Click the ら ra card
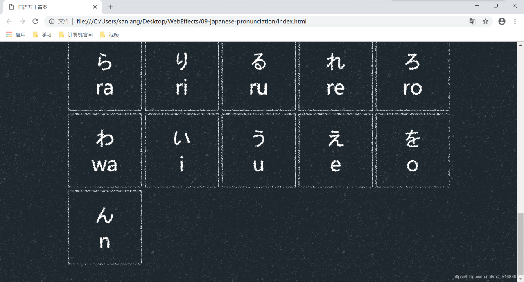 (x=105, y=76)
